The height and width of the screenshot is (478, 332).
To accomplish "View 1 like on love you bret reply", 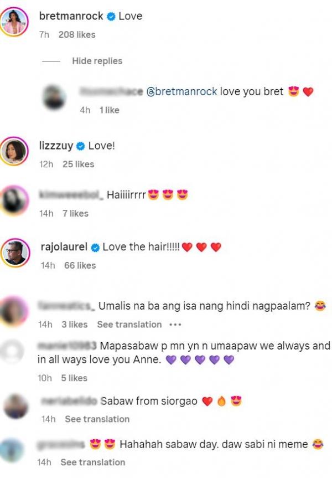I will pos(110,110).
